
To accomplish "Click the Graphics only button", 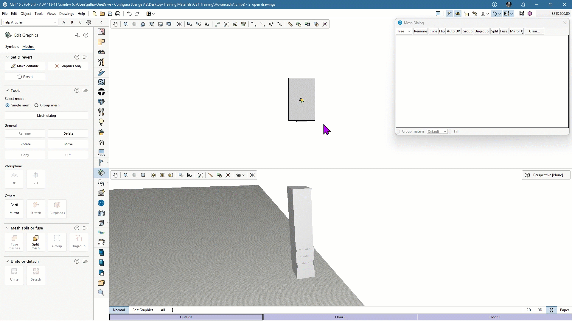I will coord(68,66).
